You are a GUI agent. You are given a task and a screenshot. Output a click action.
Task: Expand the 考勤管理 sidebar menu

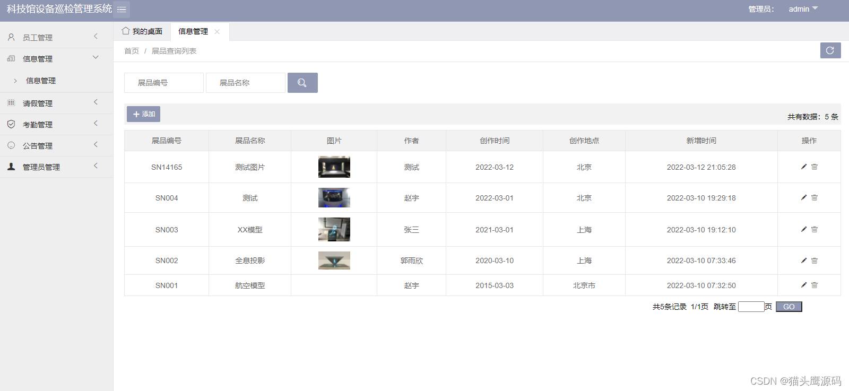(x=56, y=124)
